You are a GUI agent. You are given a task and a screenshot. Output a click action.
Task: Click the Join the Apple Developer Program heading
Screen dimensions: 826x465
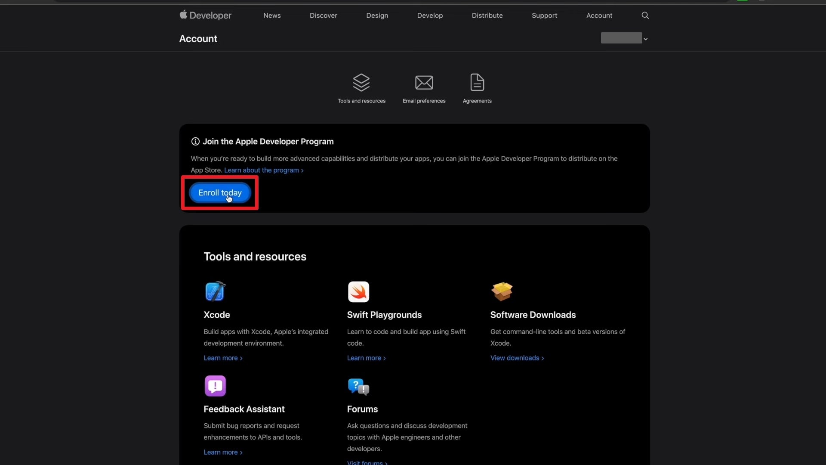(268, 141)
